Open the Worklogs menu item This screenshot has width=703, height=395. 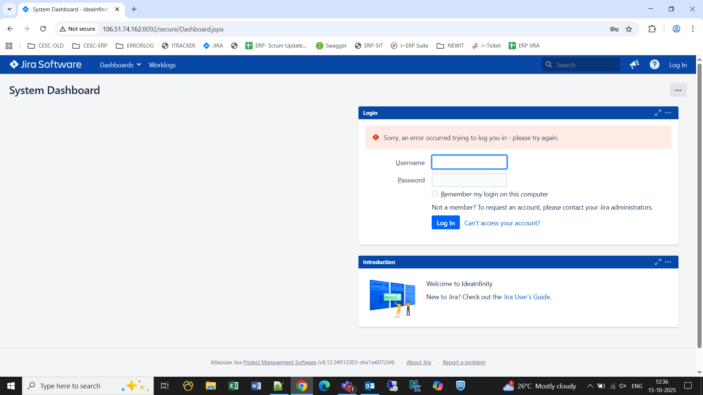click(162, 65)
